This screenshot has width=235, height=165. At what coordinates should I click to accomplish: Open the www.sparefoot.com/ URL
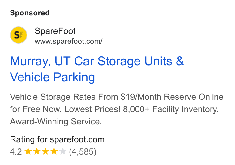tap(69, 42)
